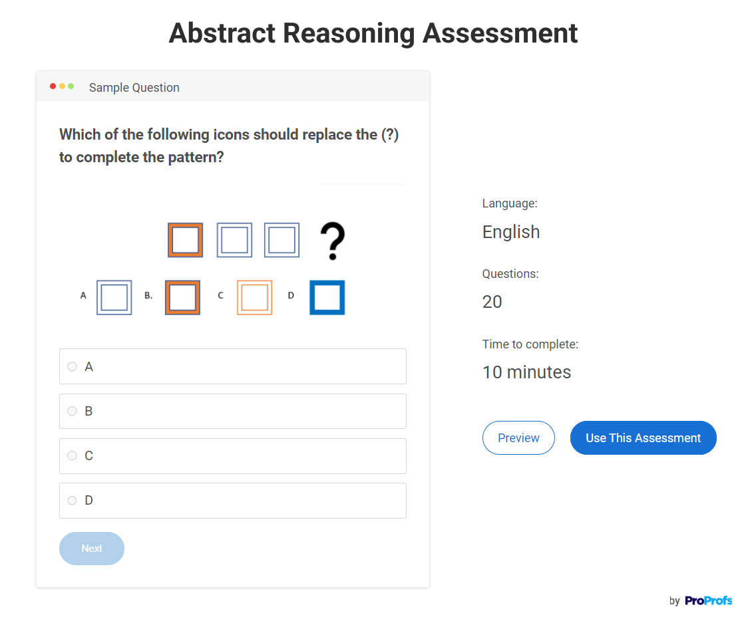
Task: Click the second square in the pattern sequence
Action: (234, 240)
